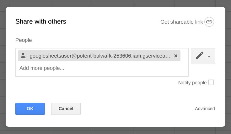Open the Advanced sharing settings link

205,109
